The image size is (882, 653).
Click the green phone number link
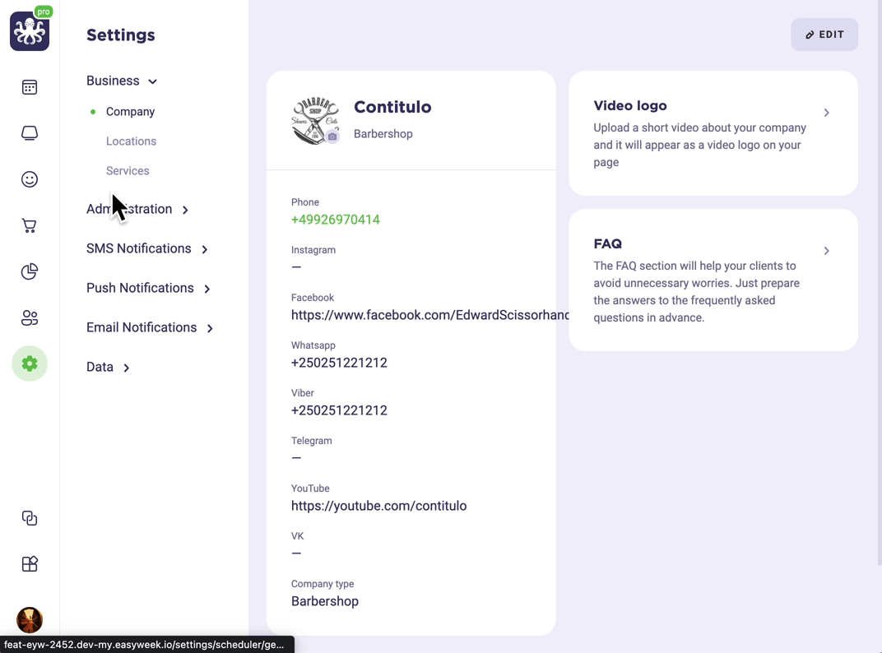click(x=335, y=220)
